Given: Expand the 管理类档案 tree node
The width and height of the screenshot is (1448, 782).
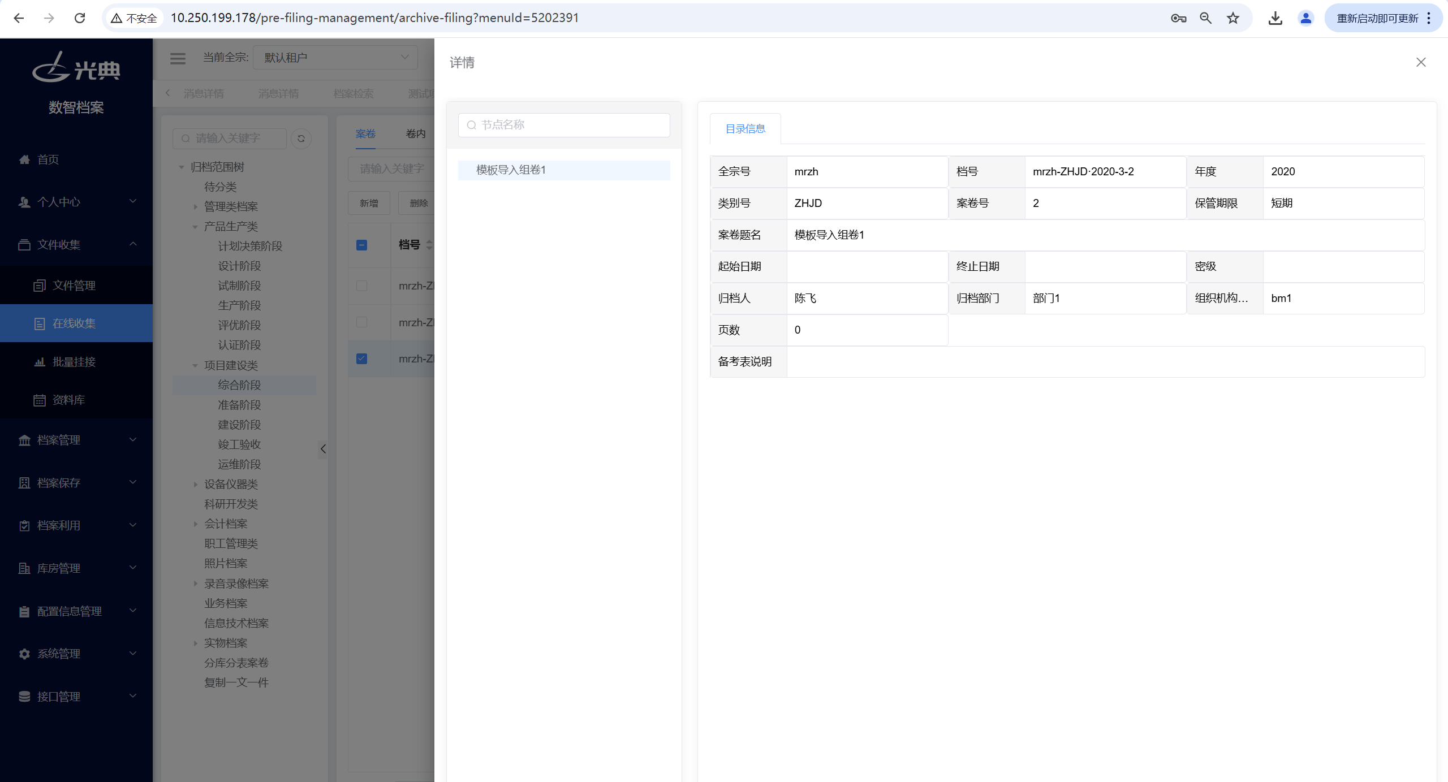Looking at the screenshot, I should tap(195, 207).
